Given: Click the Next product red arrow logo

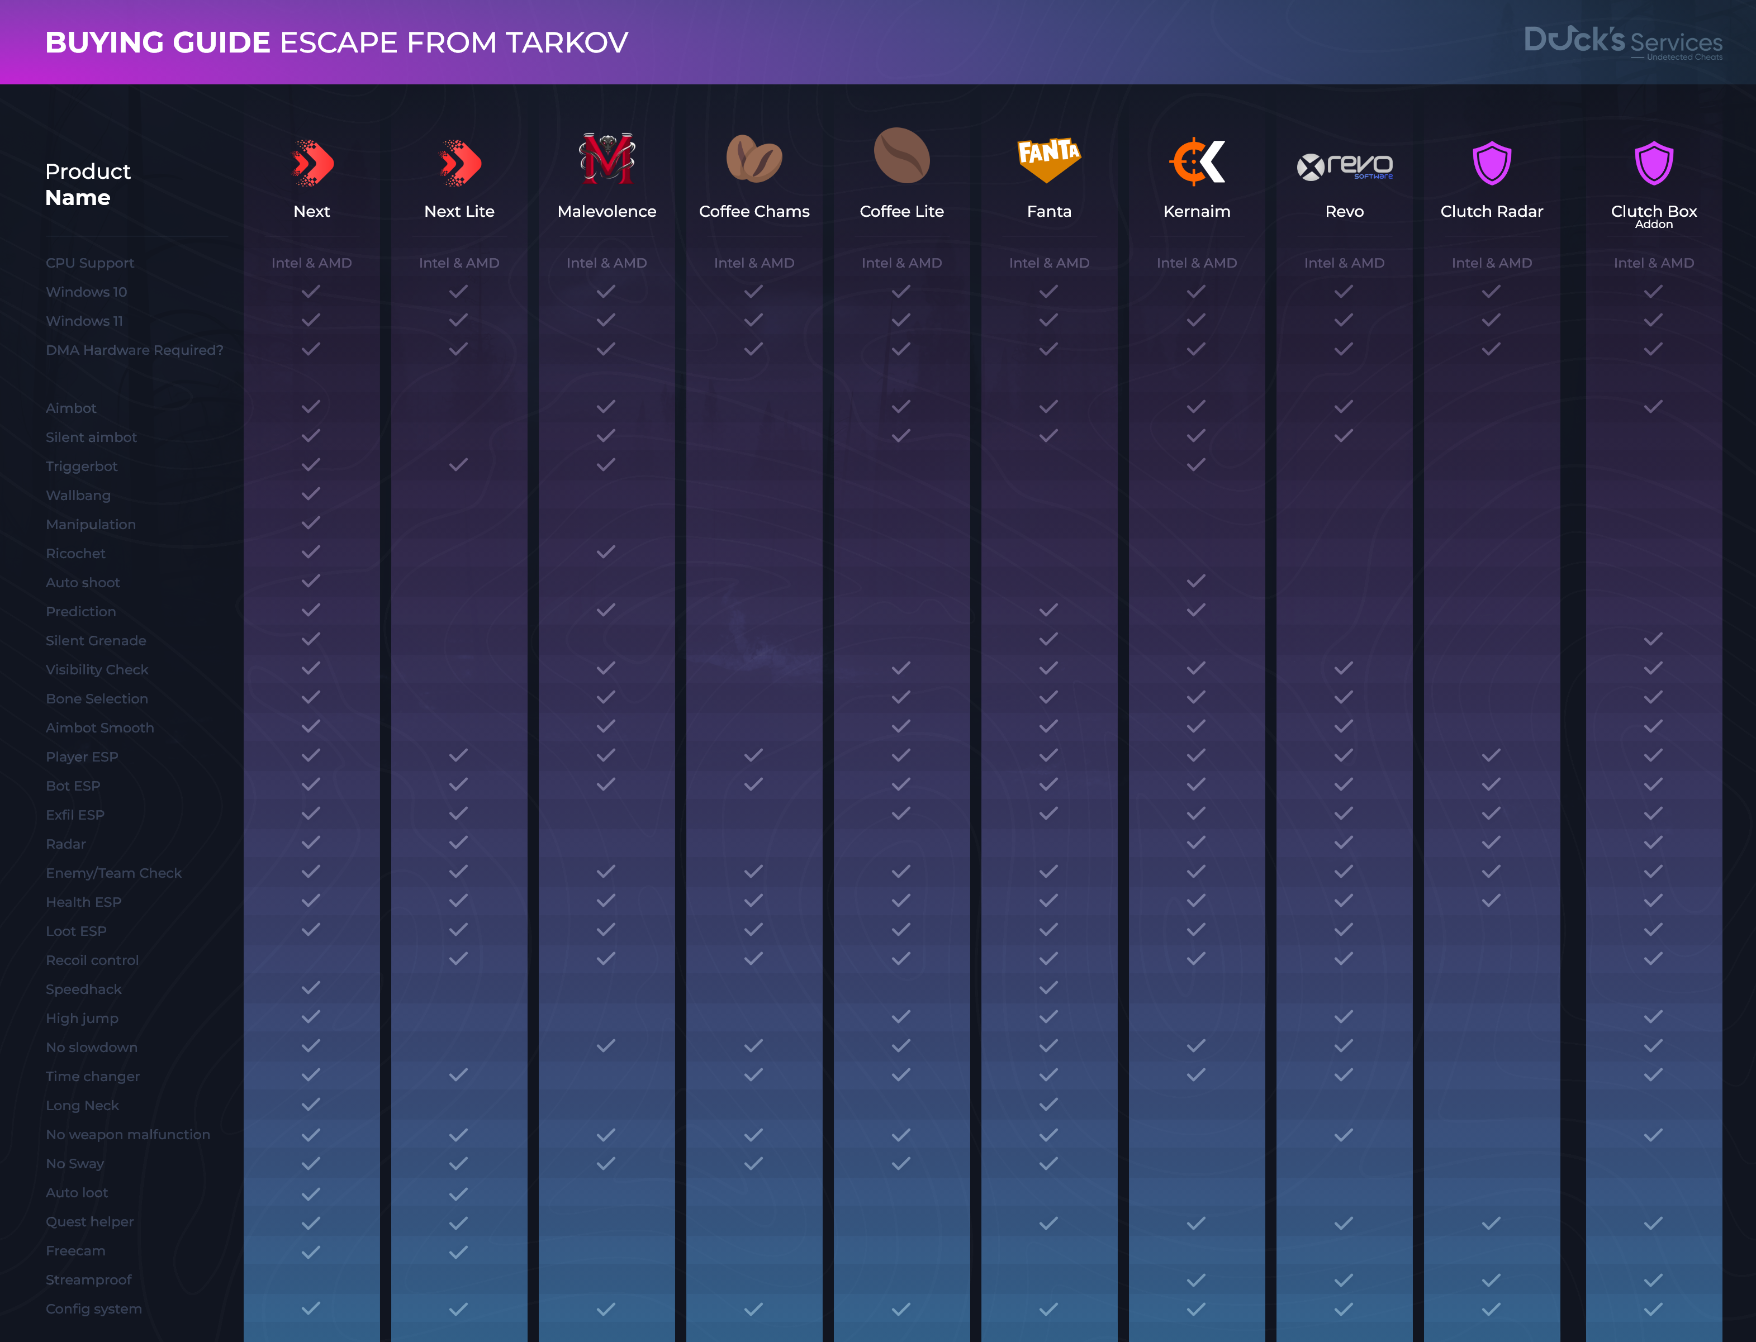Looking at the screenshot, I should [311, 163].
